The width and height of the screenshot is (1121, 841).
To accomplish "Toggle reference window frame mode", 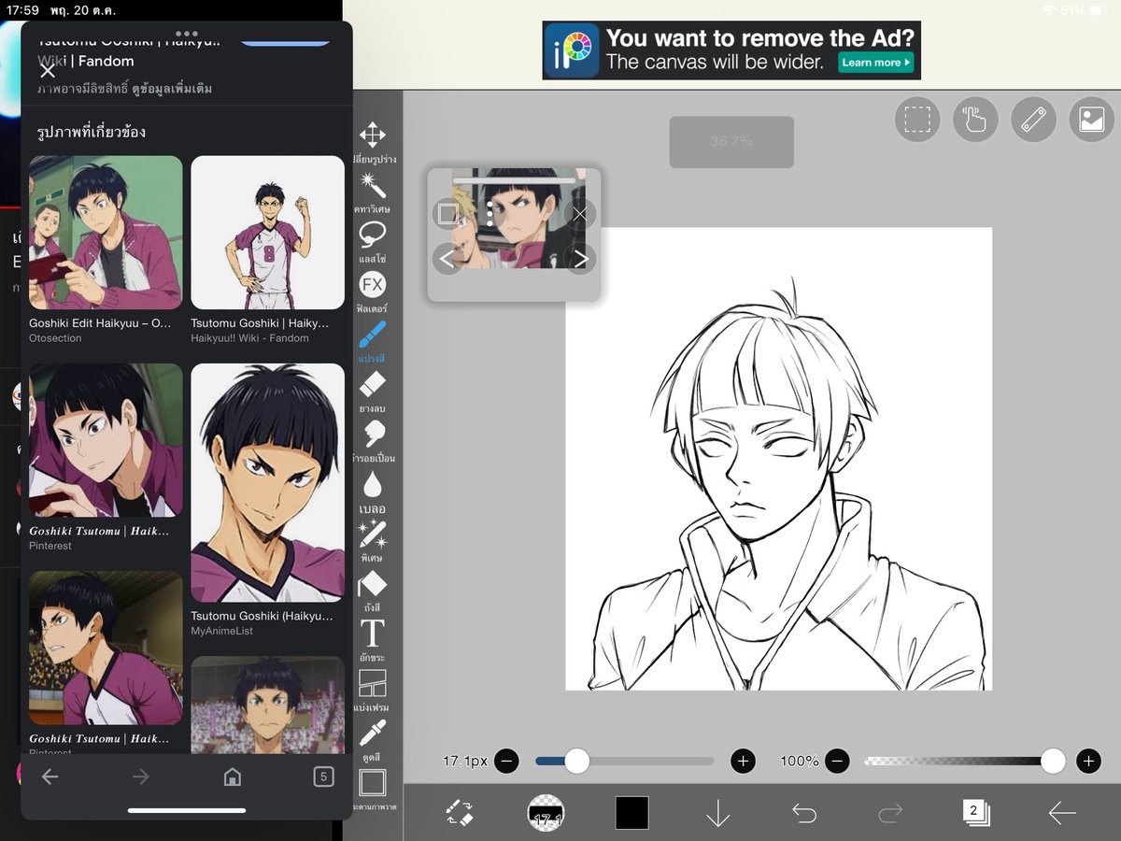I will (447, 214).
